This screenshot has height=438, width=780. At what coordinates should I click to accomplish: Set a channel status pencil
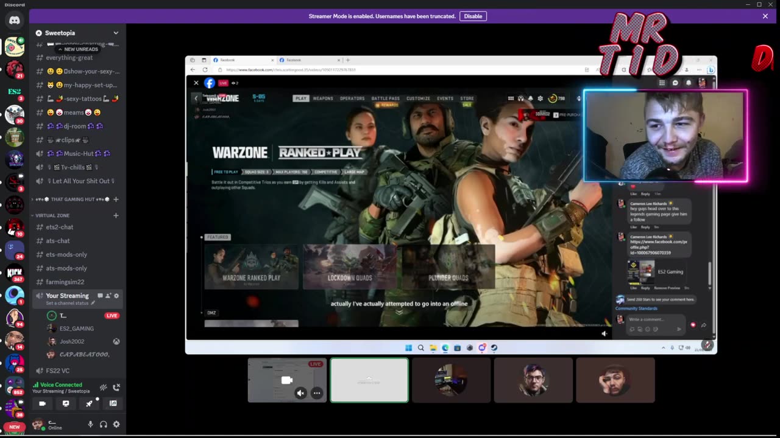[93, 303]
